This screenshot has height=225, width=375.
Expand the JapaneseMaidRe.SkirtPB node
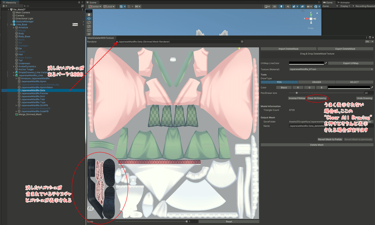[x=16, y=105]
